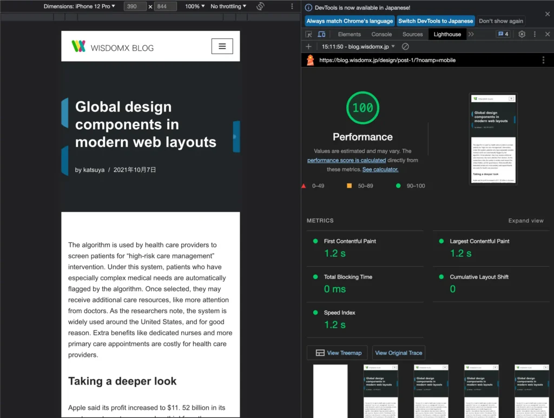Open the Lighthouse report tools menu
The image size is (554, 418).
tap(543, 61)
